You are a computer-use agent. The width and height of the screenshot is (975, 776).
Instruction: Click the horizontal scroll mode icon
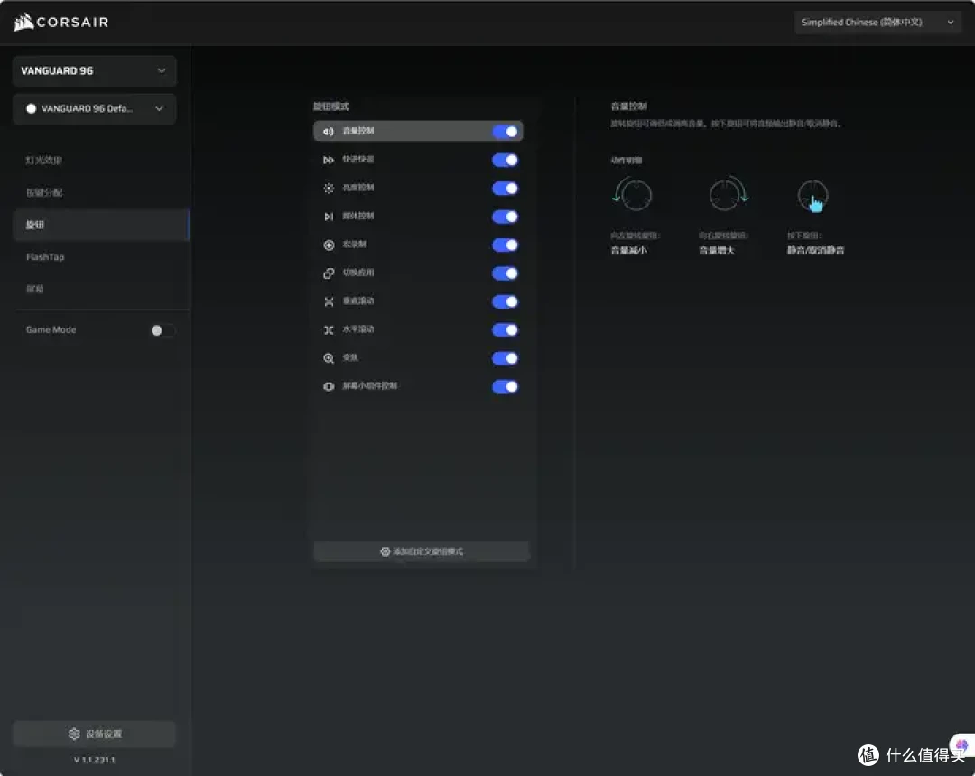tap(329, 330)
